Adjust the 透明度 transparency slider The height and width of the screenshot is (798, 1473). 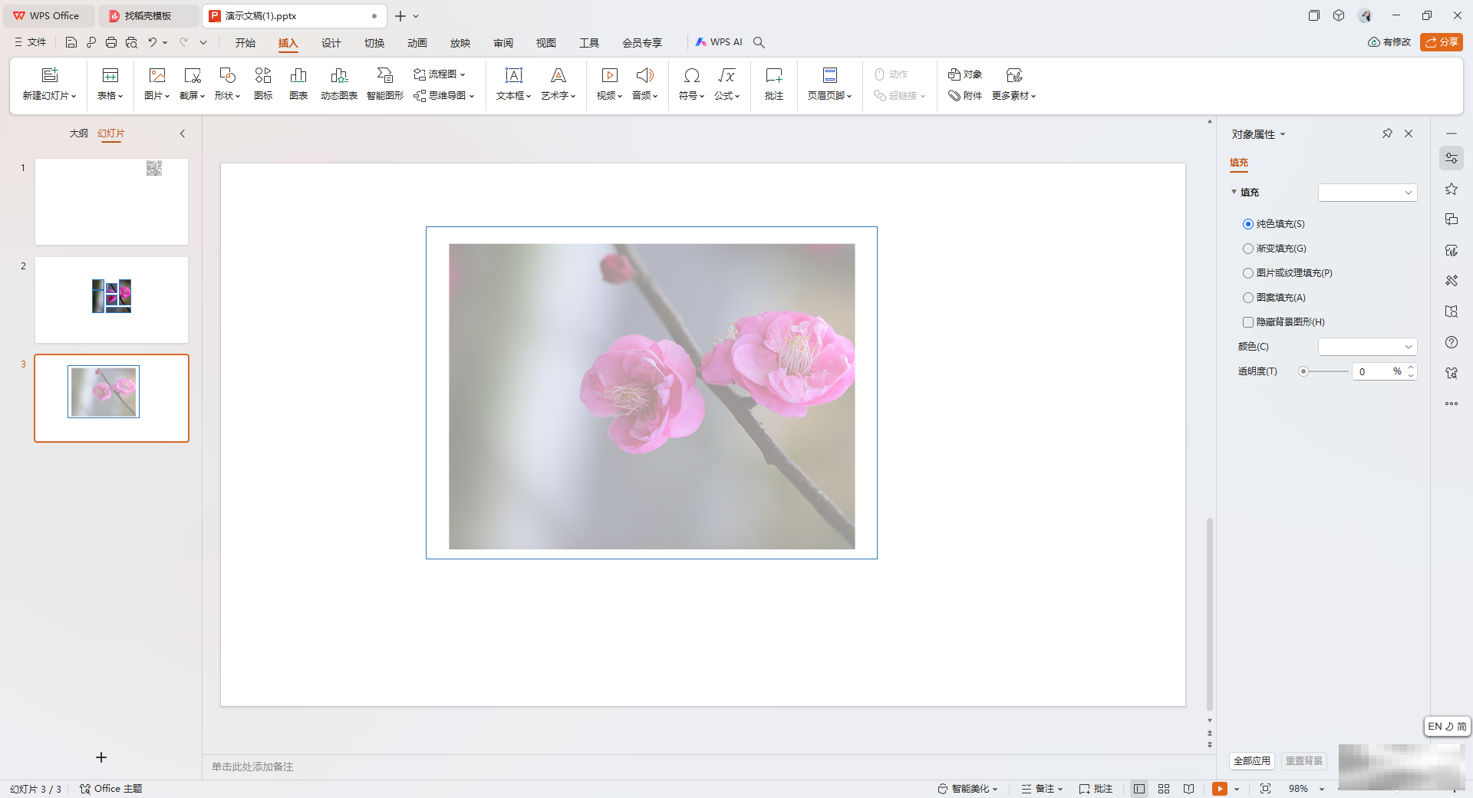[x=1303, y=371]
